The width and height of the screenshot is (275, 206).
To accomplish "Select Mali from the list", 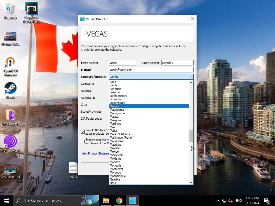I will [149, 127].
